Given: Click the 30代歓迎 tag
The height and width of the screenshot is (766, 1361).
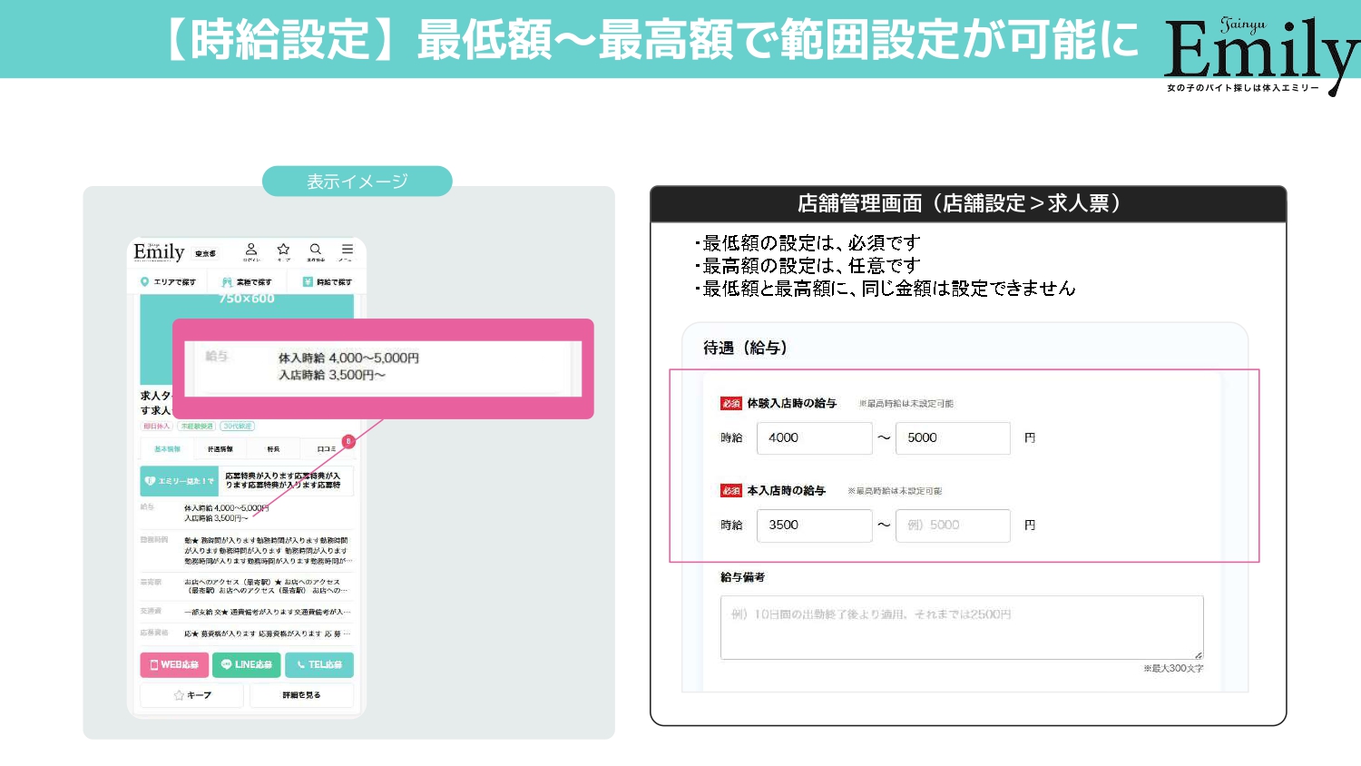Looking at the screenshot, I should click(238, 426).
